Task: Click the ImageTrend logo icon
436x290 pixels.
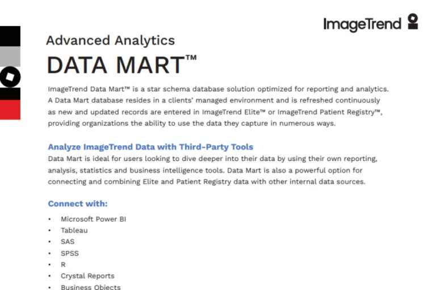Action: point(413,23)
